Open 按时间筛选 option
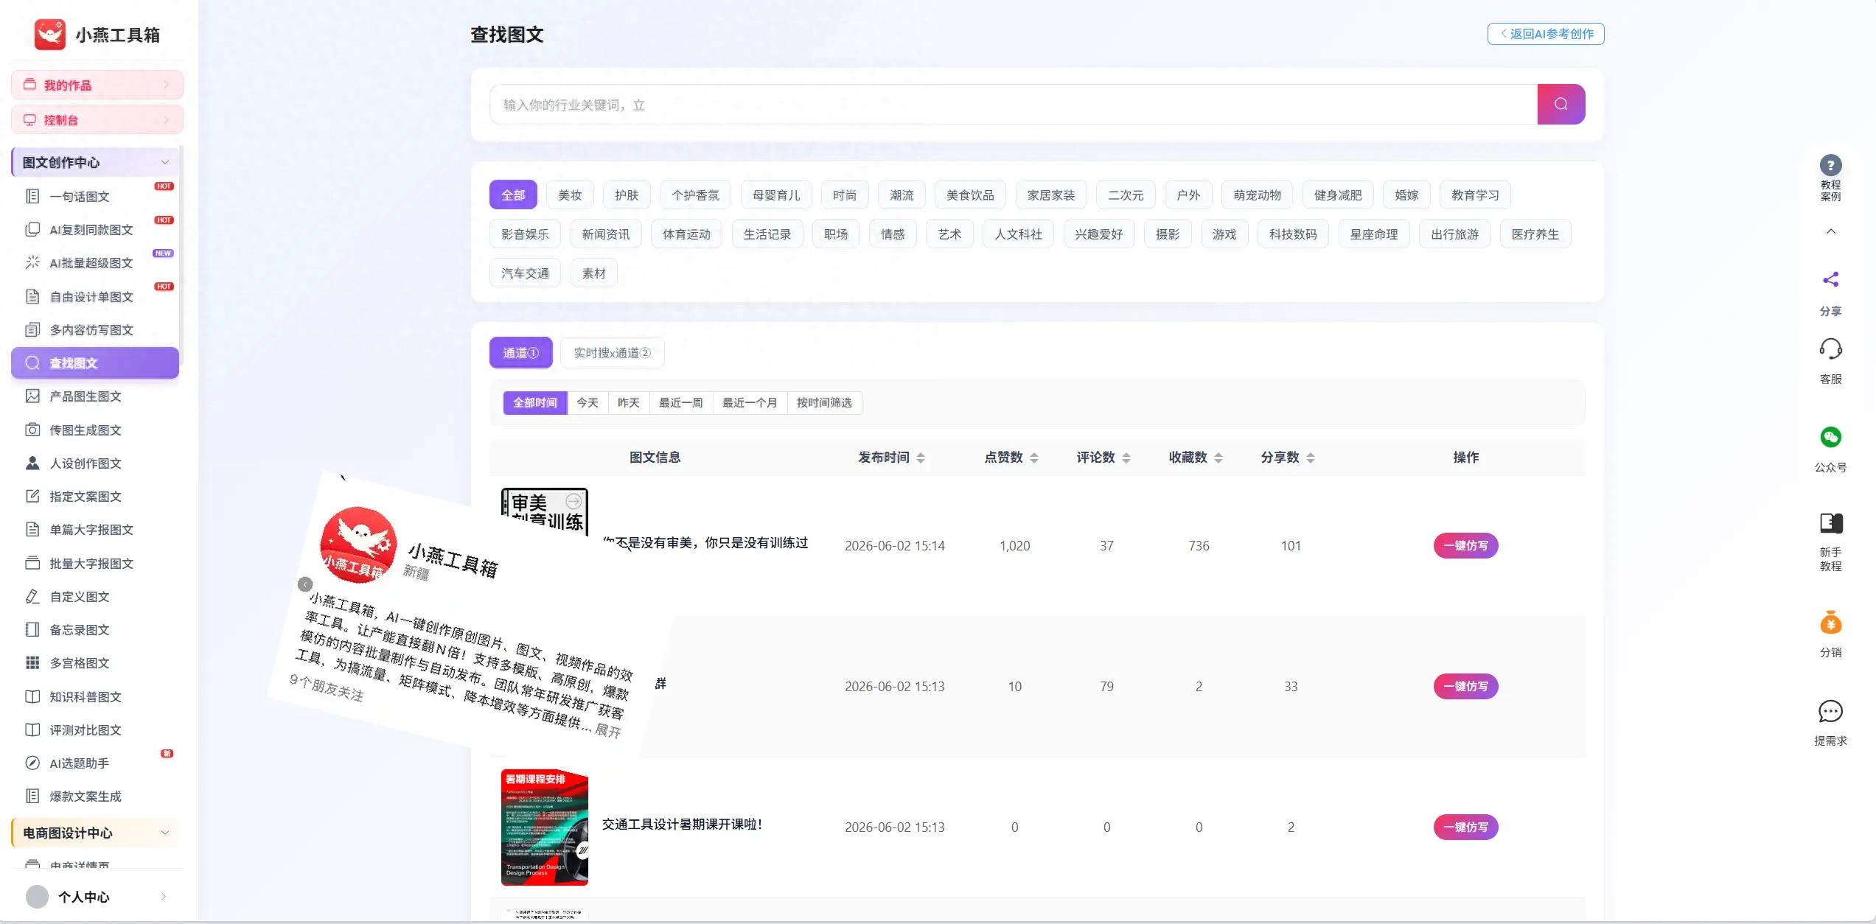The width and height of the screenshot is (1876, 924). 824,402
